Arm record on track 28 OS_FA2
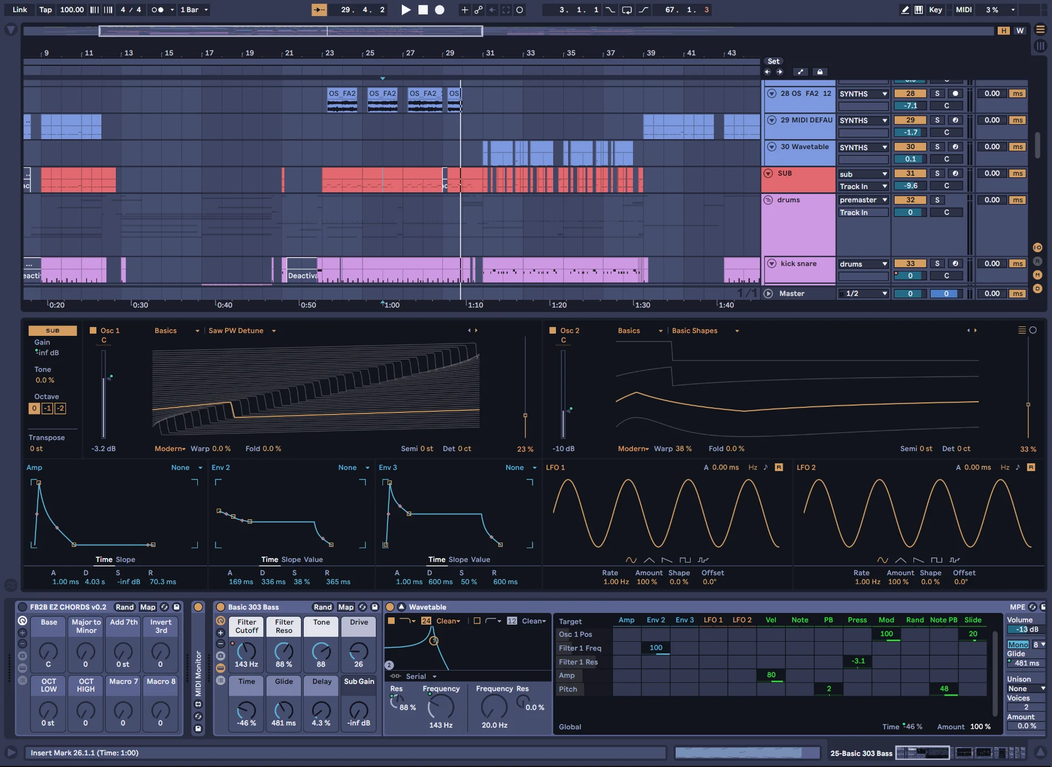Image resolution: width=1052 pixels, height=767 pixels. 955,94
